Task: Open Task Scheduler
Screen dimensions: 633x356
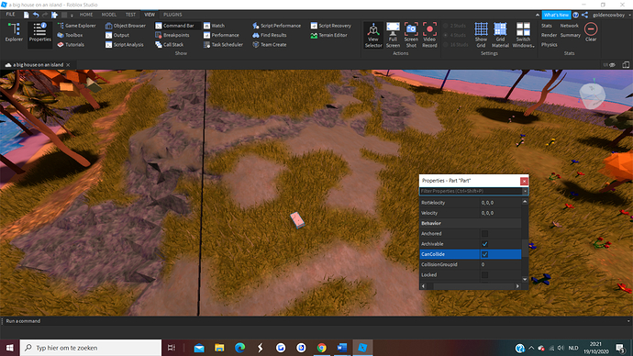Action: (223, 45)
